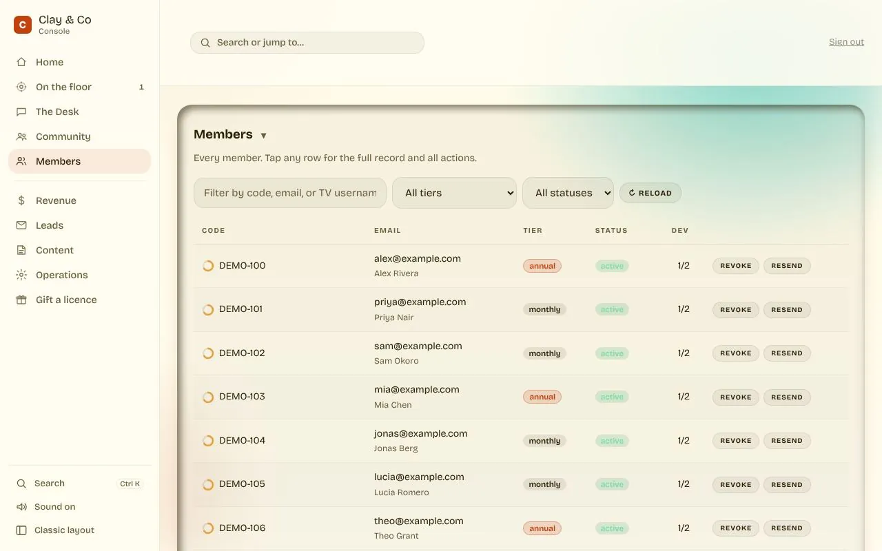Screen dimensions: 882x551
Task: Click the filter by code or email field
Action: 290,193
